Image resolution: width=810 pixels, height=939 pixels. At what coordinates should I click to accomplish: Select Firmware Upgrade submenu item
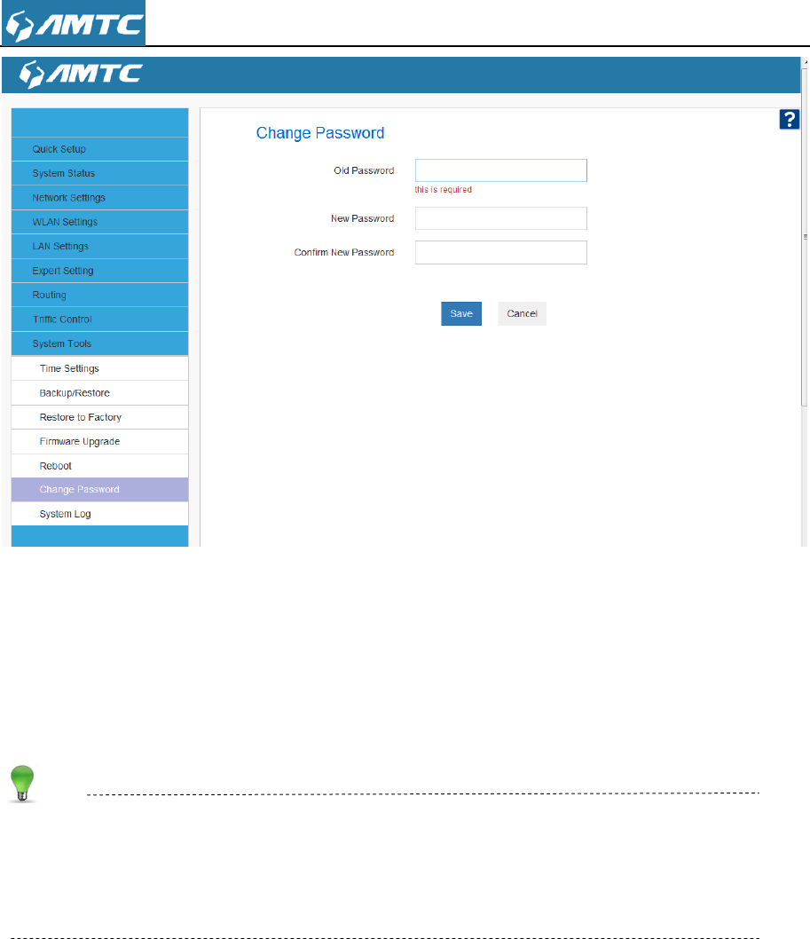pos(99,441)
